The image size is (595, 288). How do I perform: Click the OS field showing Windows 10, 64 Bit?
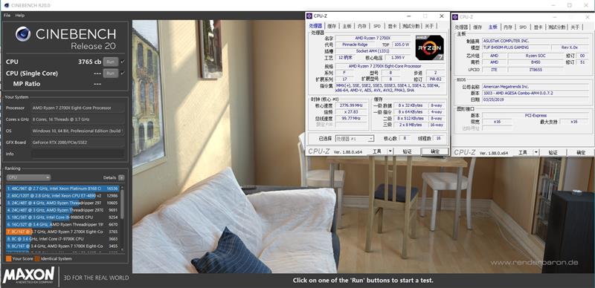pyautogui.click(x=78, y=131)
